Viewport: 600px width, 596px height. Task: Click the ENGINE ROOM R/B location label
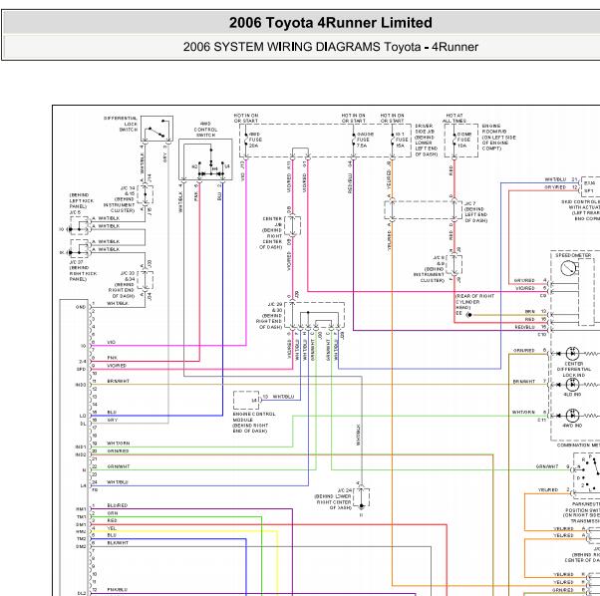[499, 137]
